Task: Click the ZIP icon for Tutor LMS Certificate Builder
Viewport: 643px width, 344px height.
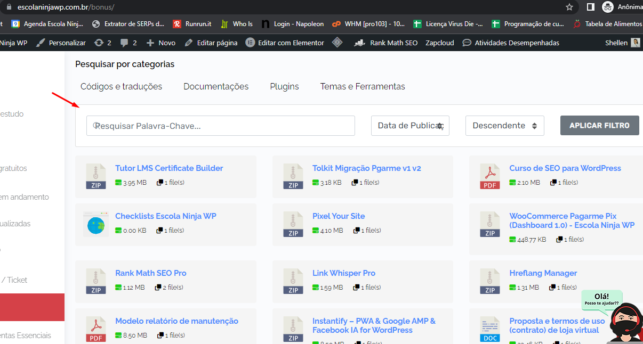Action: tap(96, 176)
